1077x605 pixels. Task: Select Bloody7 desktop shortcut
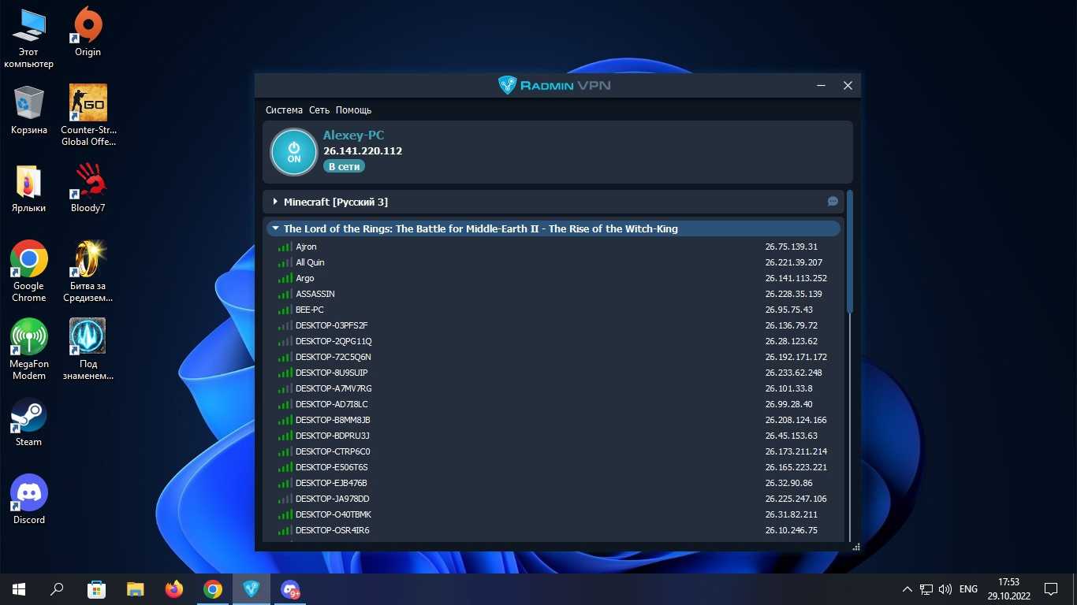[88, 188]
